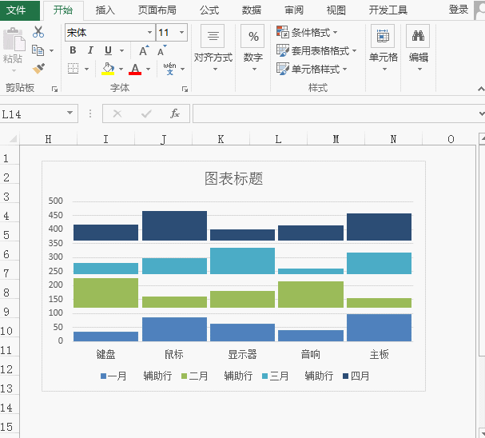Open the Editing (编辑) binoculars group
This screenshot has height=438, width=485.
click(418, 47)
